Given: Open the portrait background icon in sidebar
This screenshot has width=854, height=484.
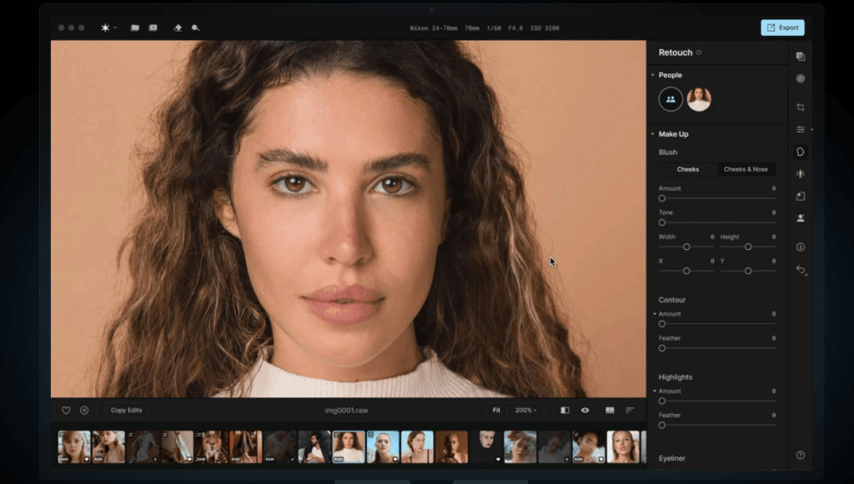Looking at the screenshot, I should click(800, 218).
